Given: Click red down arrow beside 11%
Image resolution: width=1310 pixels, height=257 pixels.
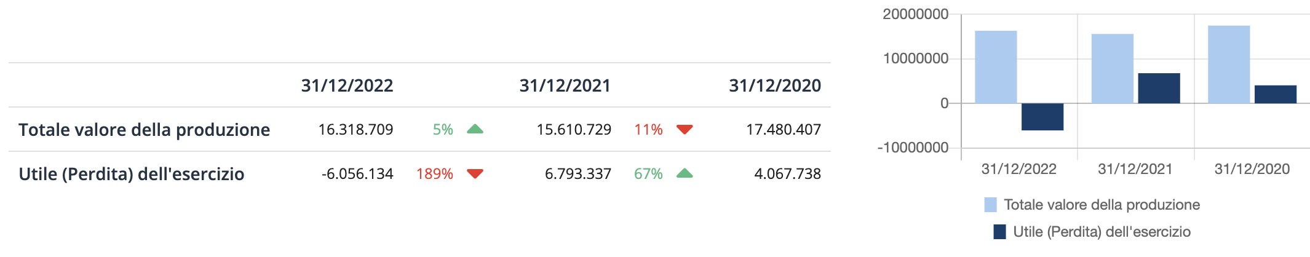Looking at the screenshot, I should pos(685,129).
